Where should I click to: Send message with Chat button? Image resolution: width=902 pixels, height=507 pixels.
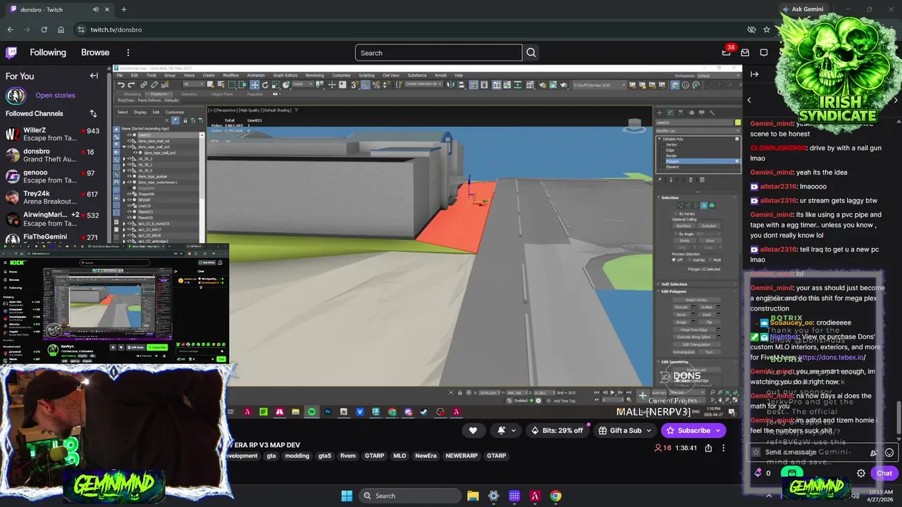(x=884, y=473)
